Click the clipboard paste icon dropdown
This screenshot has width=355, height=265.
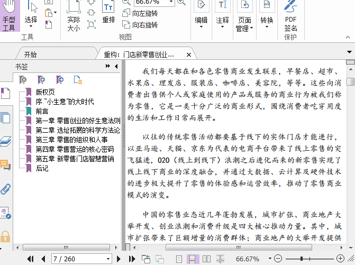tap(56, 13)
